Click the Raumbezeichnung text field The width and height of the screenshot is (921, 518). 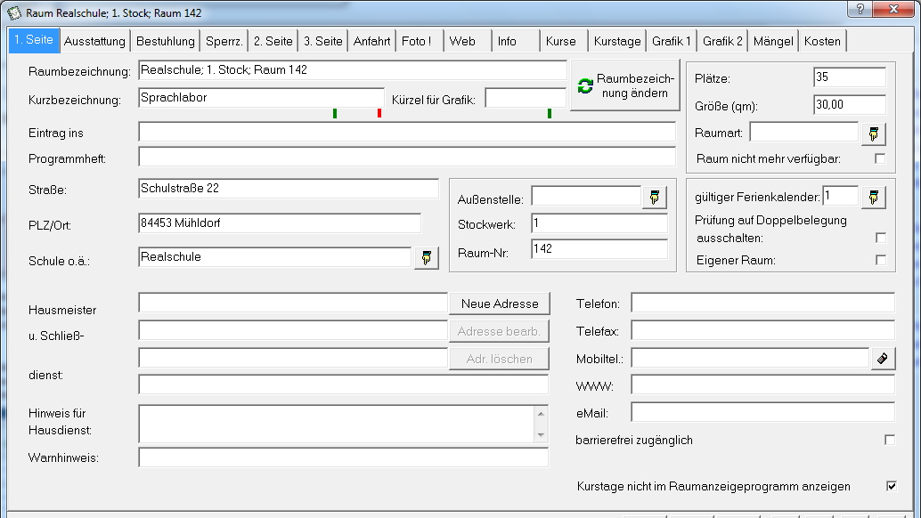[353, 70]
